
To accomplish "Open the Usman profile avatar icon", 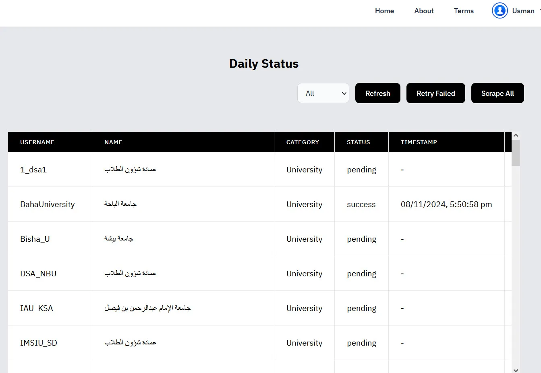I will [x=500, y=11].
